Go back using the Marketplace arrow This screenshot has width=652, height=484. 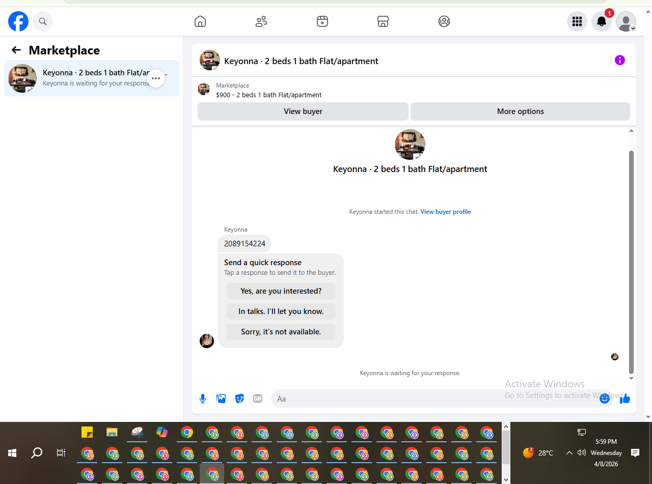tap(16, 50)
